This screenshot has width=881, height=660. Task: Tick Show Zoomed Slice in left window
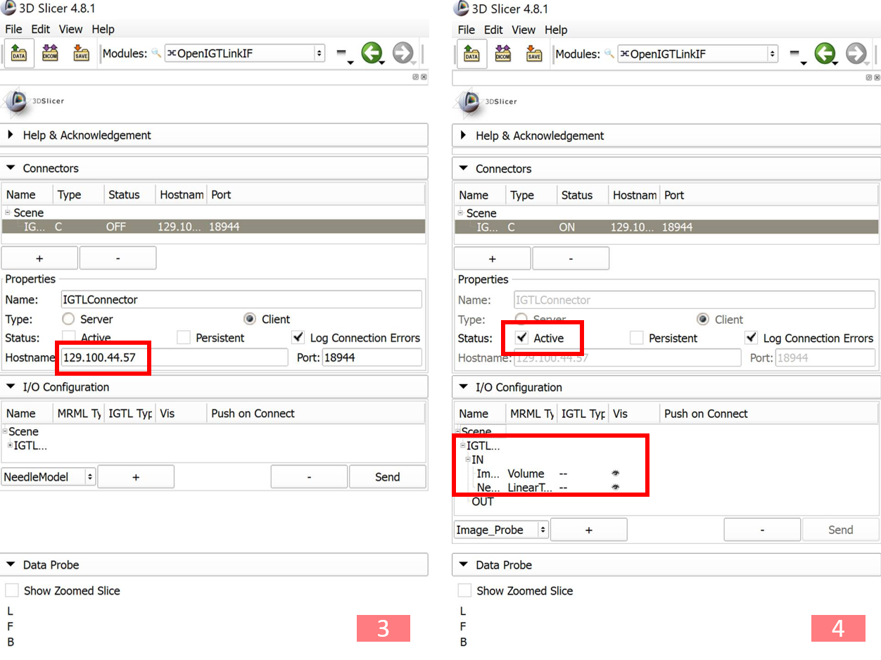[12, 590]
